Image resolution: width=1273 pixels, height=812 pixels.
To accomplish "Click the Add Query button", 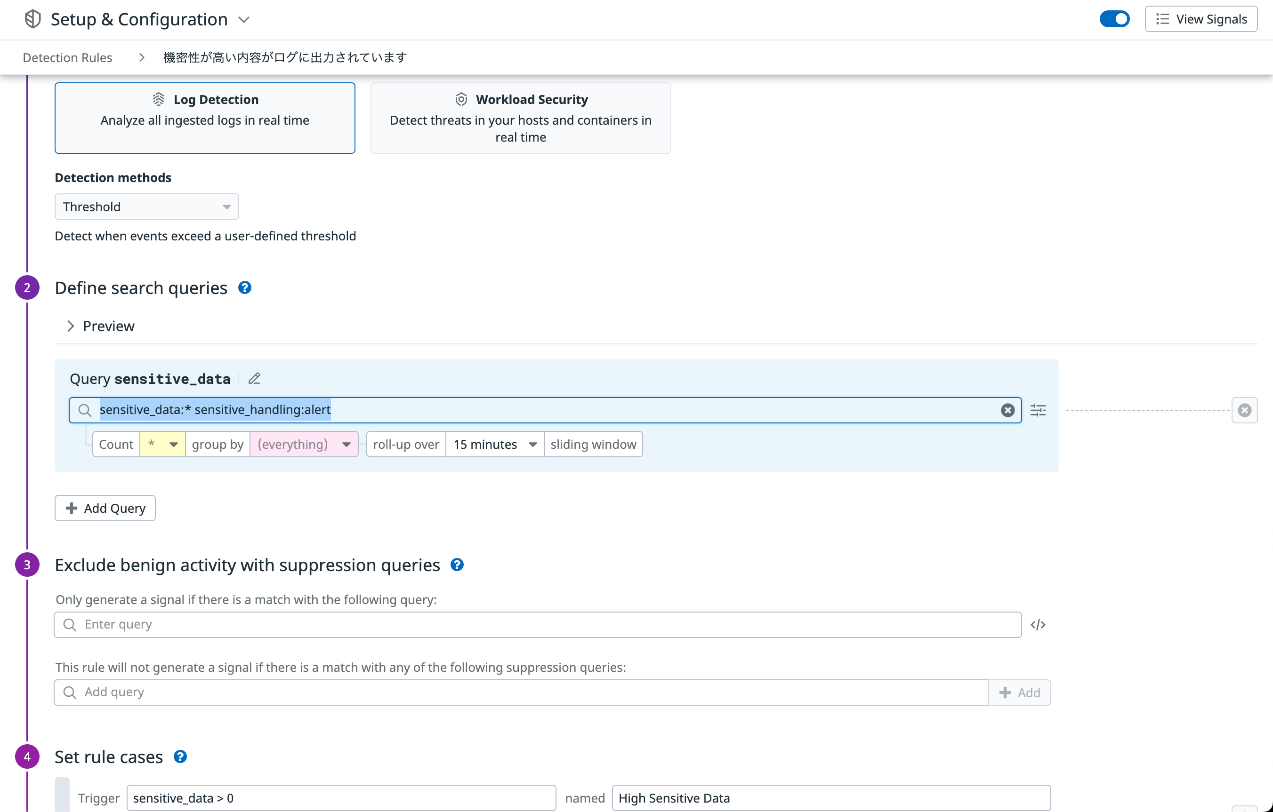I will (105, 508).
